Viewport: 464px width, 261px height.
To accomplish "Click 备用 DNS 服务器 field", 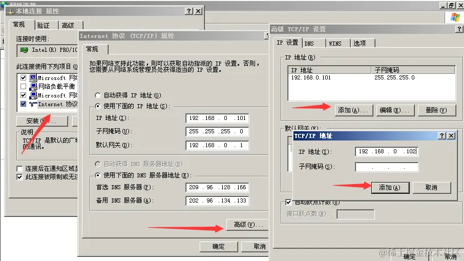I will tap(217, 201).
